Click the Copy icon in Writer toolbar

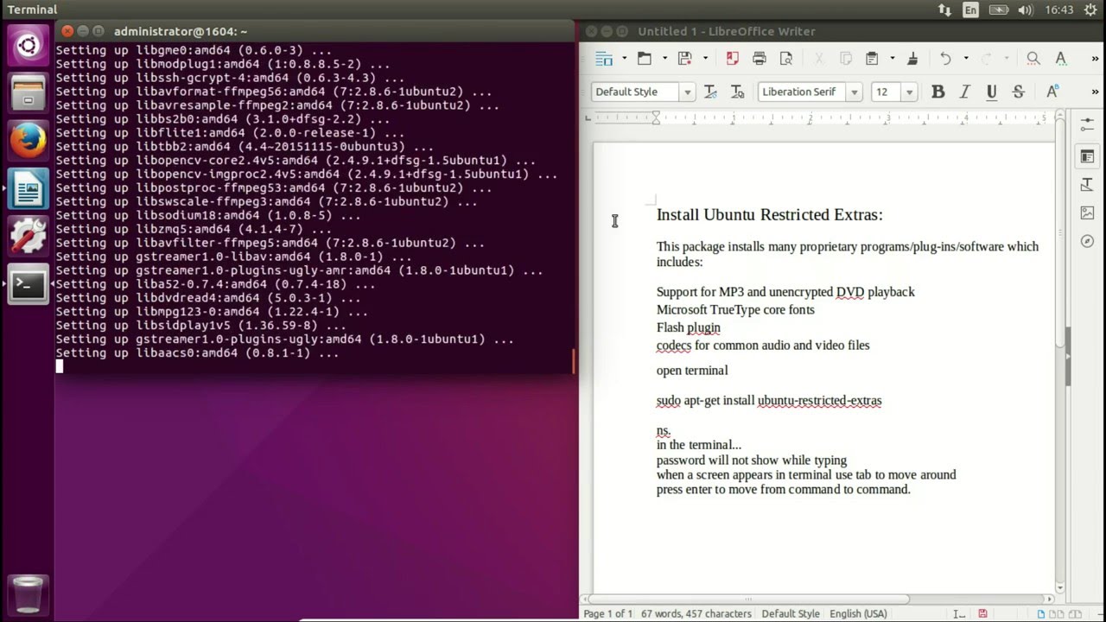click(846, 59)
